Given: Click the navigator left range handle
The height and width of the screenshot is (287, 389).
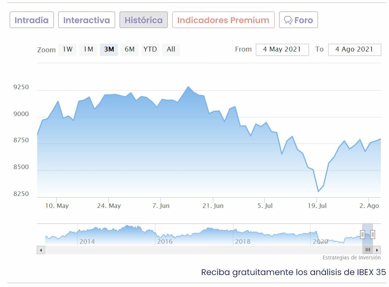Looking at the screenshot, I should [362, 234].
